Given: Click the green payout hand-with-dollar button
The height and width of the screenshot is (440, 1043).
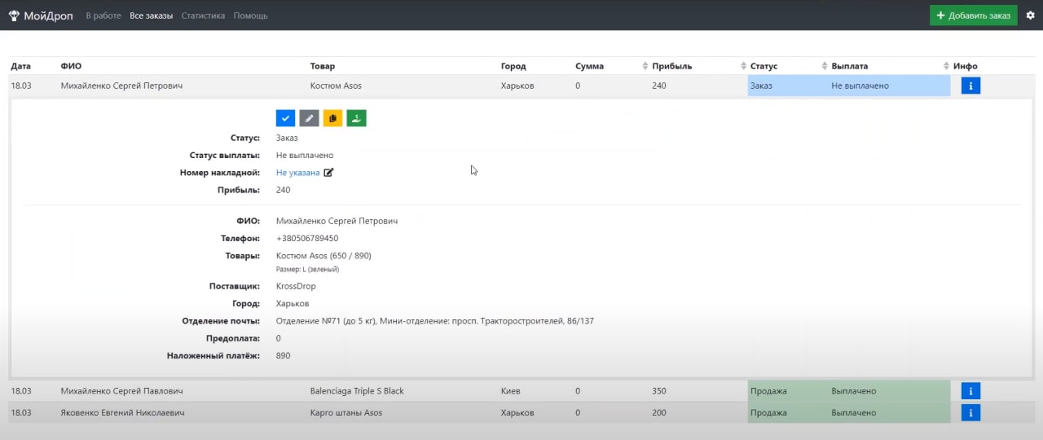Looking at the screenshot, I should [x=356, y=118].
